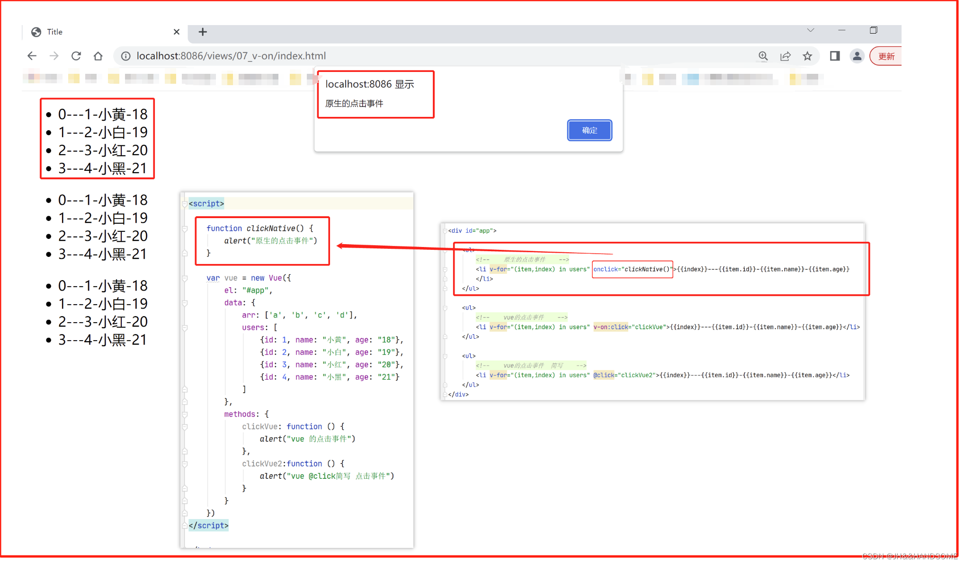The width and height of the screenshot is (965, 564).
Task: Click the @click="clickVue2" attribute text
Action: click(x=625, y=375)
